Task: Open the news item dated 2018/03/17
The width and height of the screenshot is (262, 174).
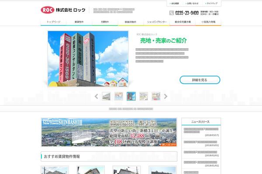Action: point(201,132)
